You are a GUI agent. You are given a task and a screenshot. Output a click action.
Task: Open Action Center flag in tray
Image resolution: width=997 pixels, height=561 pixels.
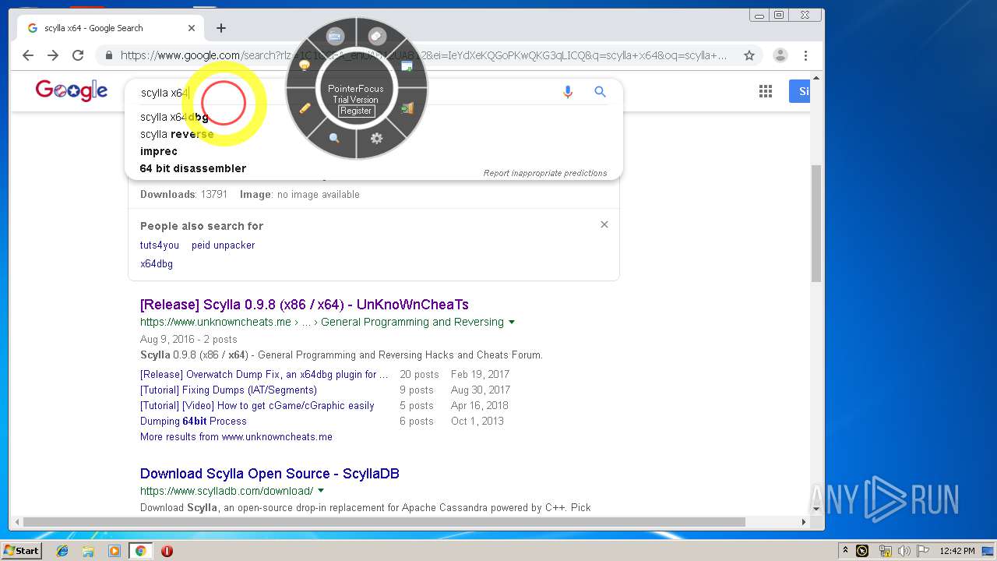point(924,551)
